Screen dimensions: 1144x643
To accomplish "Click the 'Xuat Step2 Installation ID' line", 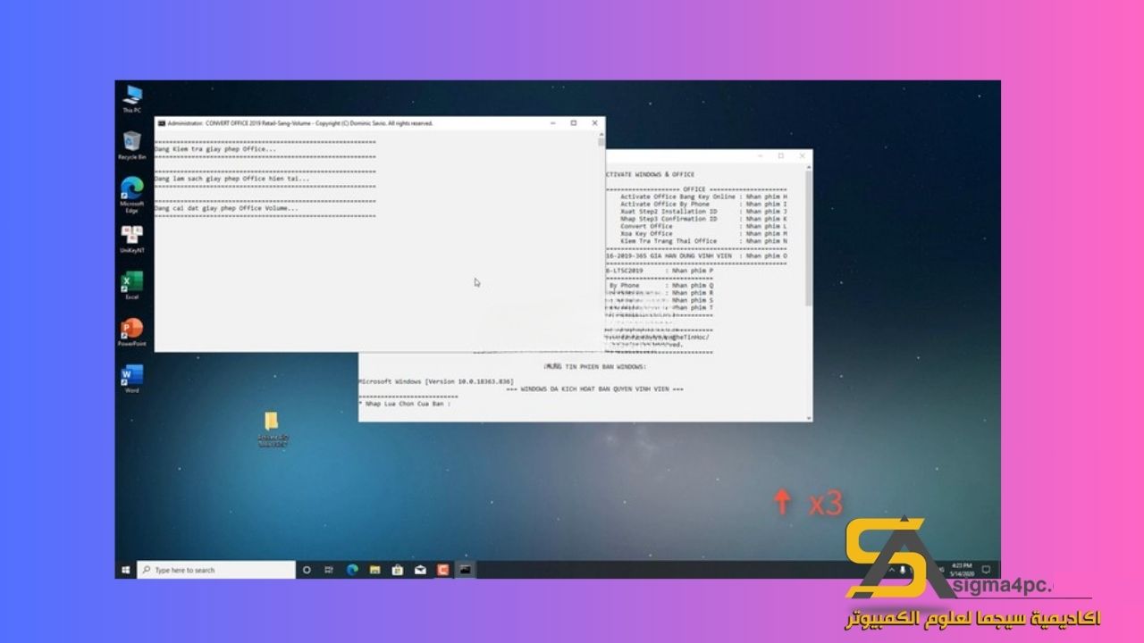I will coord(703,212).
